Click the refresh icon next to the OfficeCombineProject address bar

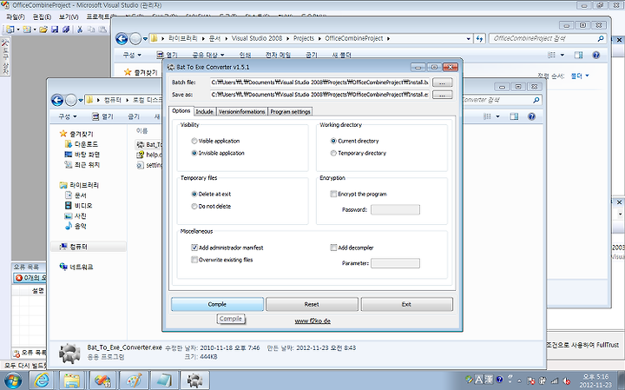[479, 39]
